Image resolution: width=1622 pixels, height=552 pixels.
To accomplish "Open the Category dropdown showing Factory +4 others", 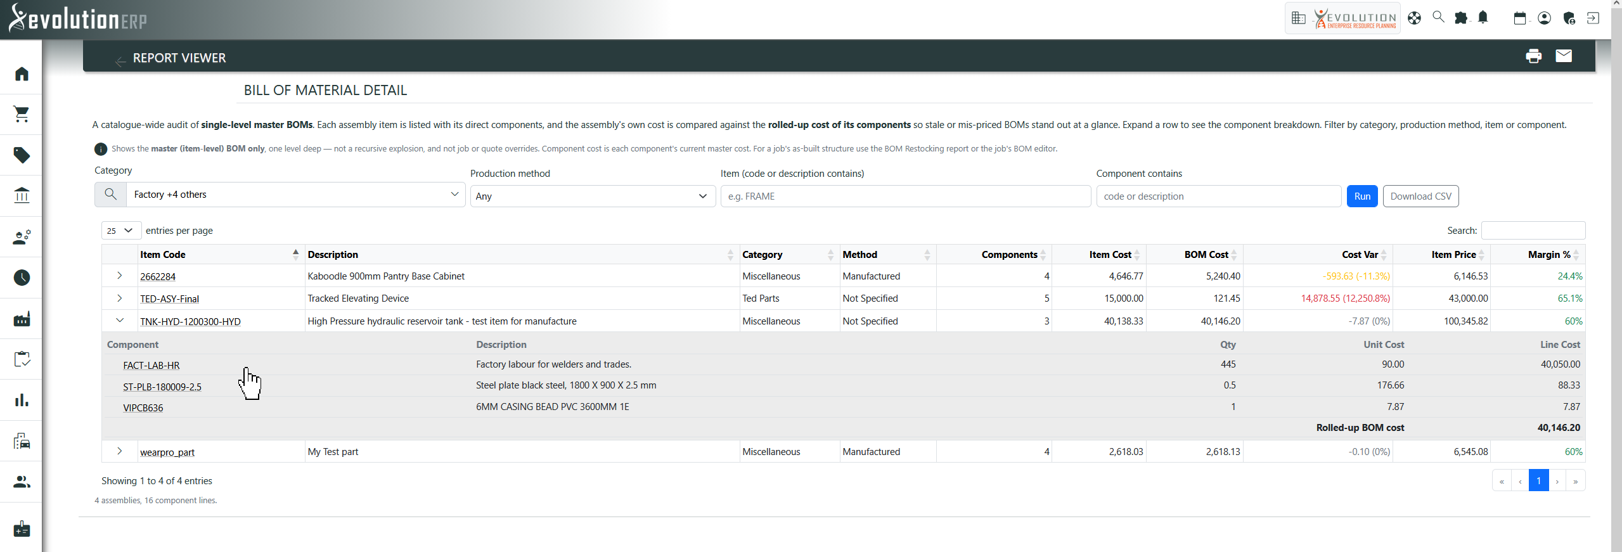I will click(x=295, y=195).
